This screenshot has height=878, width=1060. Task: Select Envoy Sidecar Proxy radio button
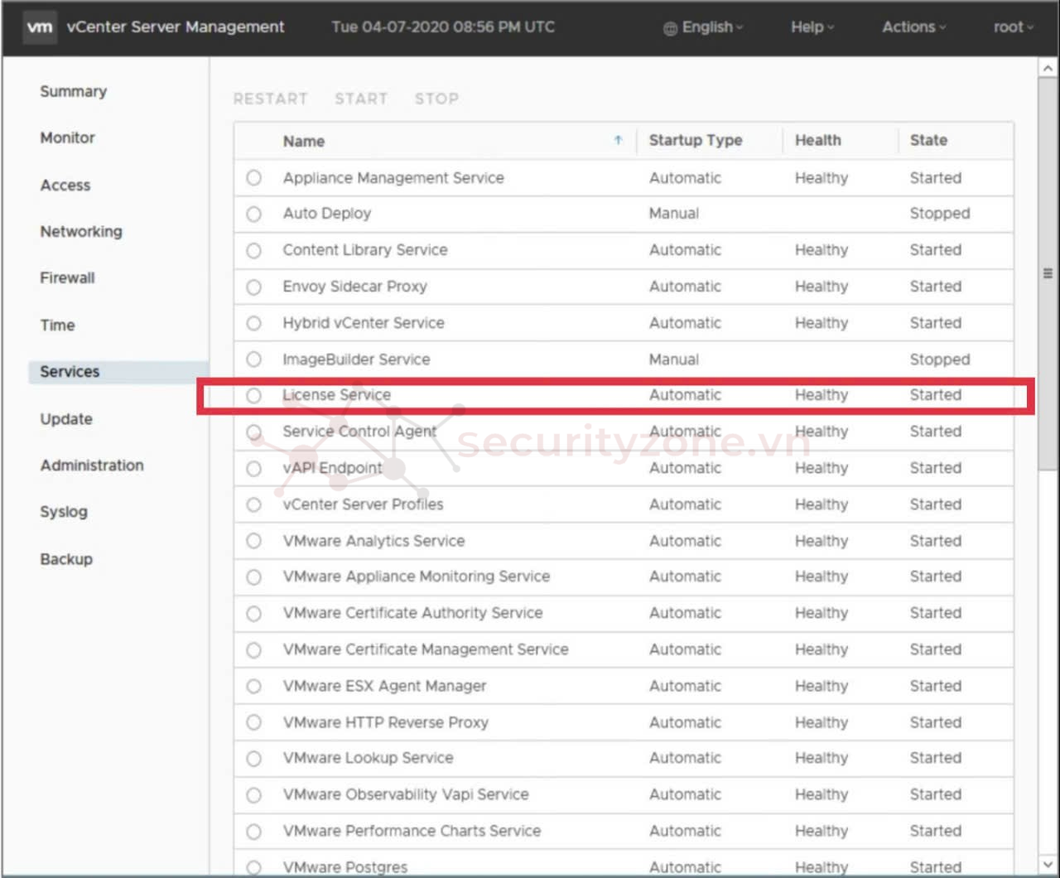[254, 287]
